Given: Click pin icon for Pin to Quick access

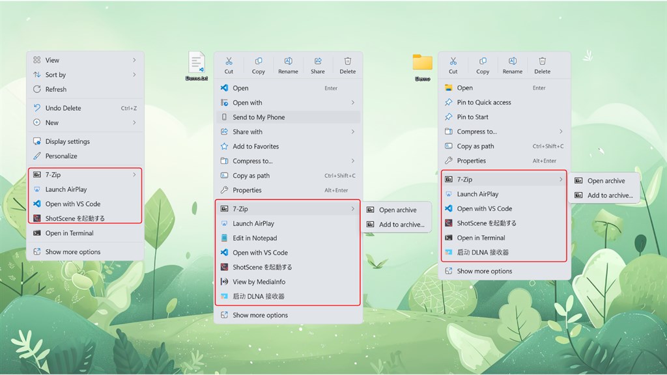Looking at the screenshot, I should pos(448,102).
